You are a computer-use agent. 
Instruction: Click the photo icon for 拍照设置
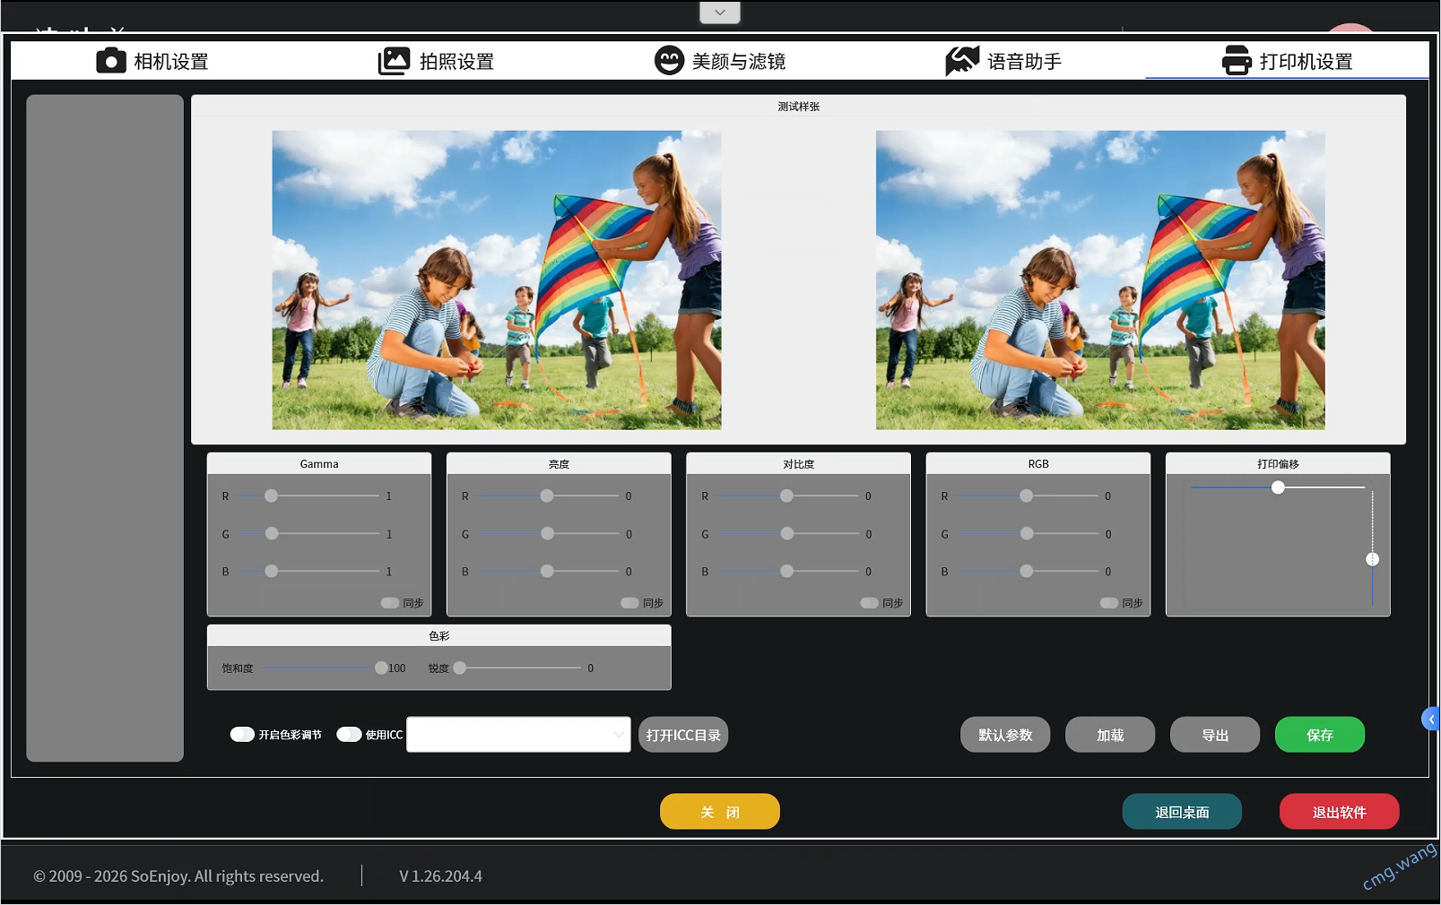394,61
